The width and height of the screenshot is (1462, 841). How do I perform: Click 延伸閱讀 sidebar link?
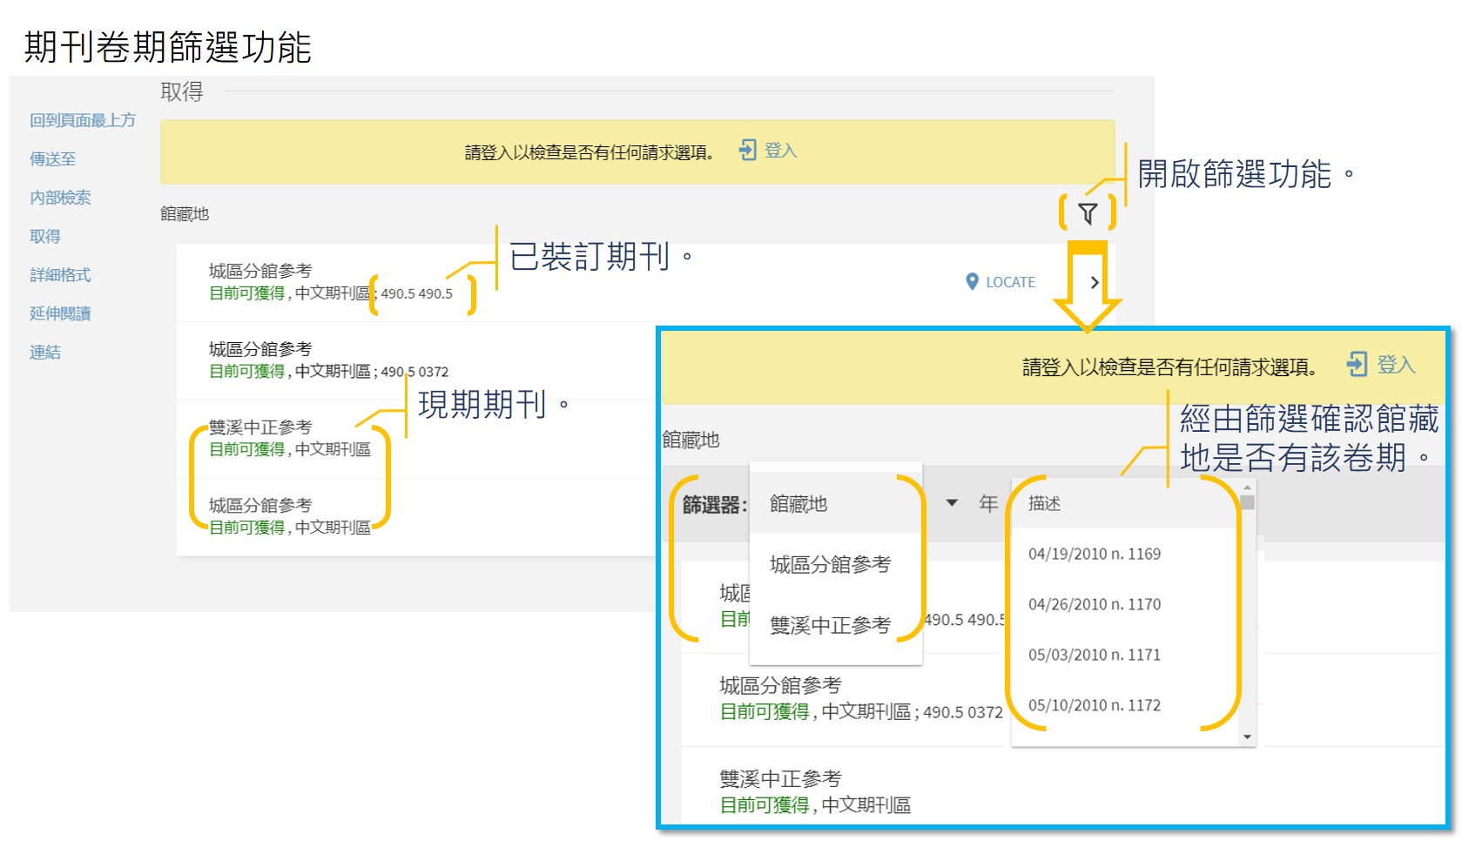(60, 313)
